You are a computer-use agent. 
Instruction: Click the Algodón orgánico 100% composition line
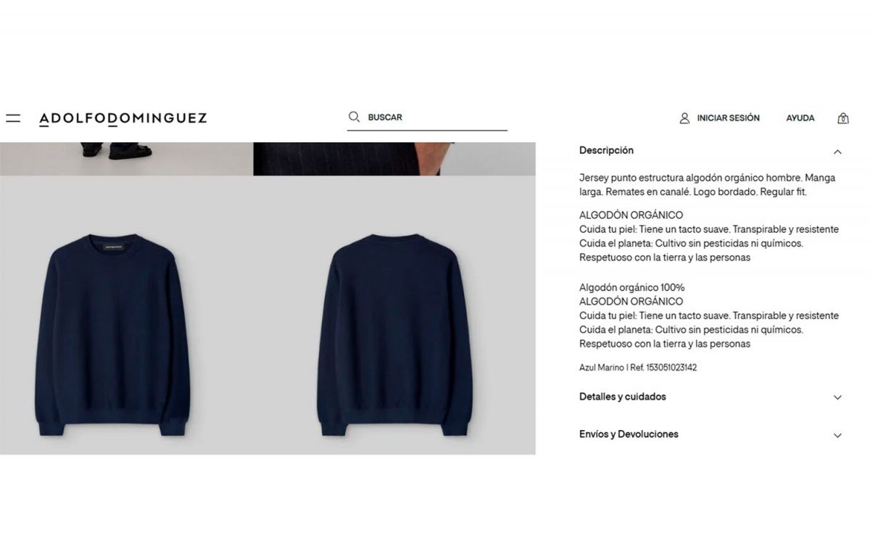[x=631, y=287]
